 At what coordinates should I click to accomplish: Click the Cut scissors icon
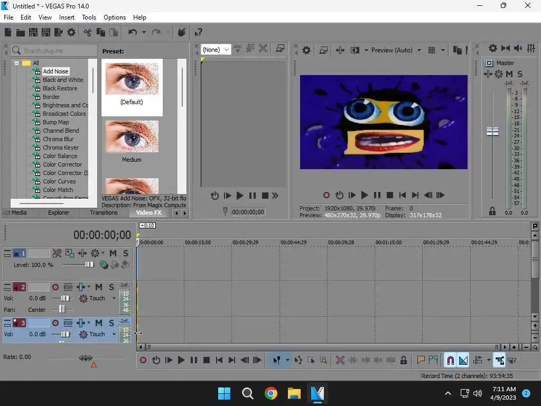[88, 32]
